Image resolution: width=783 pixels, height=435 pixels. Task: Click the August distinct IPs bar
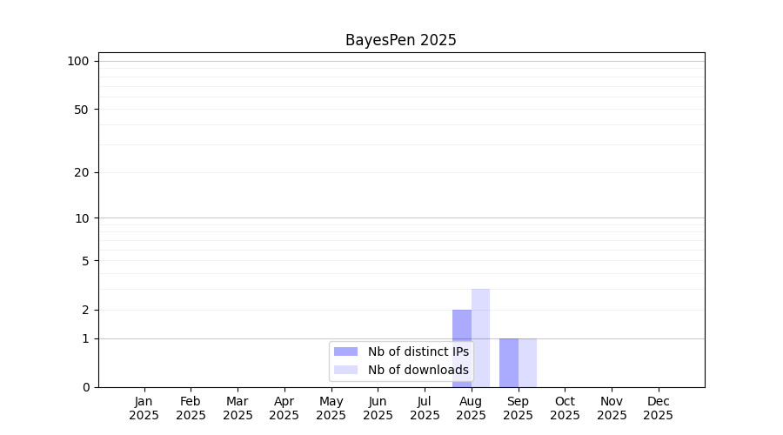tap(462, 349)
